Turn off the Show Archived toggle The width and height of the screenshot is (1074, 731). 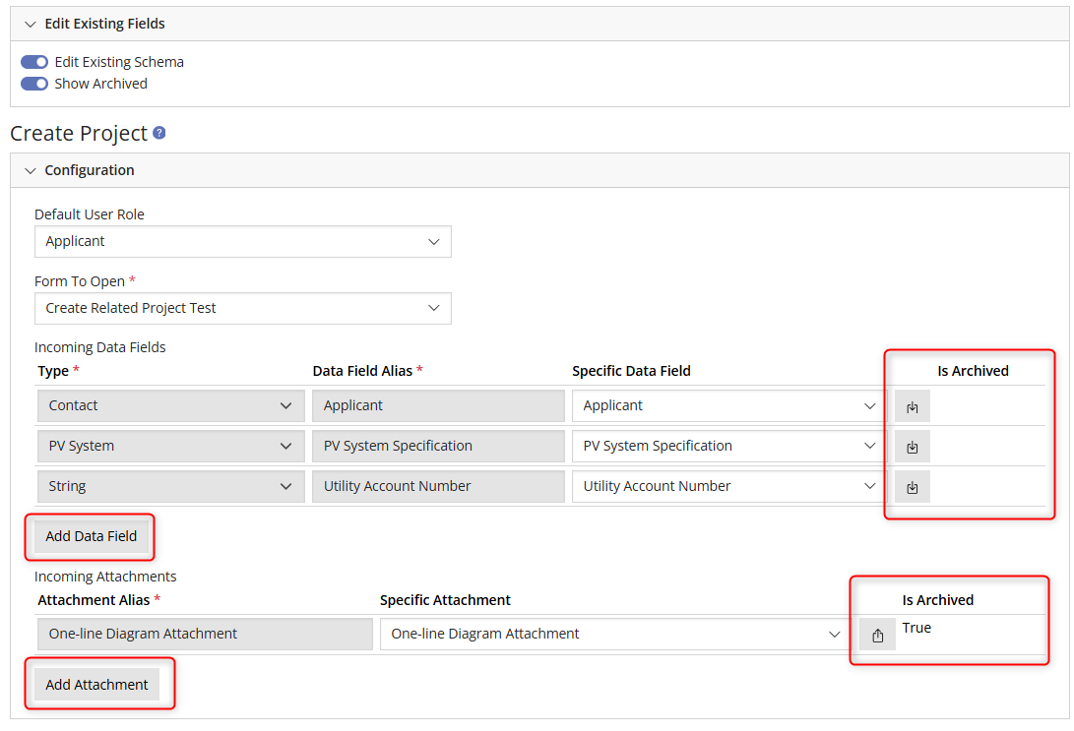tap(35, 84)
